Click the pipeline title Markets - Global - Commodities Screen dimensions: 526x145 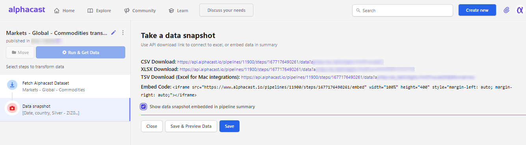(x=57, y=33)
